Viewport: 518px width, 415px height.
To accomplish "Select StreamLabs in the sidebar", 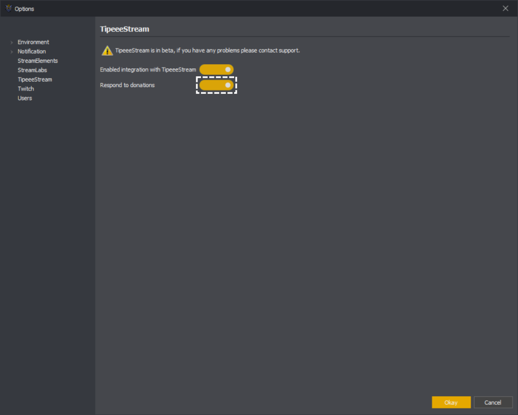I will tap(32, 70).
